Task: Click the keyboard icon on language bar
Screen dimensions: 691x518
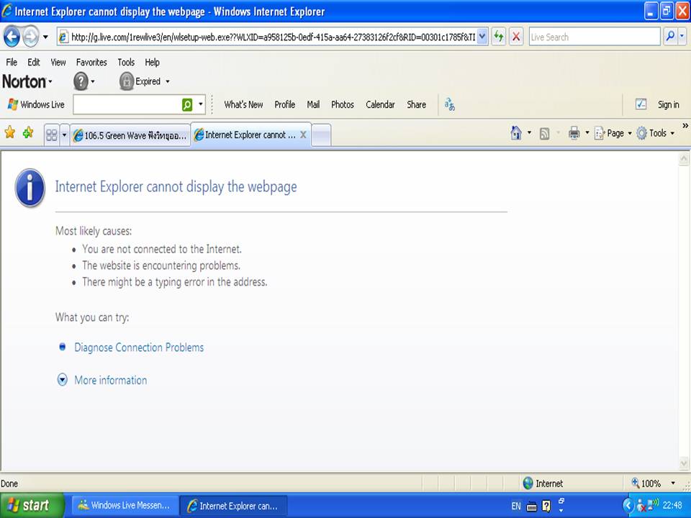Action: [x=532, y=506]
